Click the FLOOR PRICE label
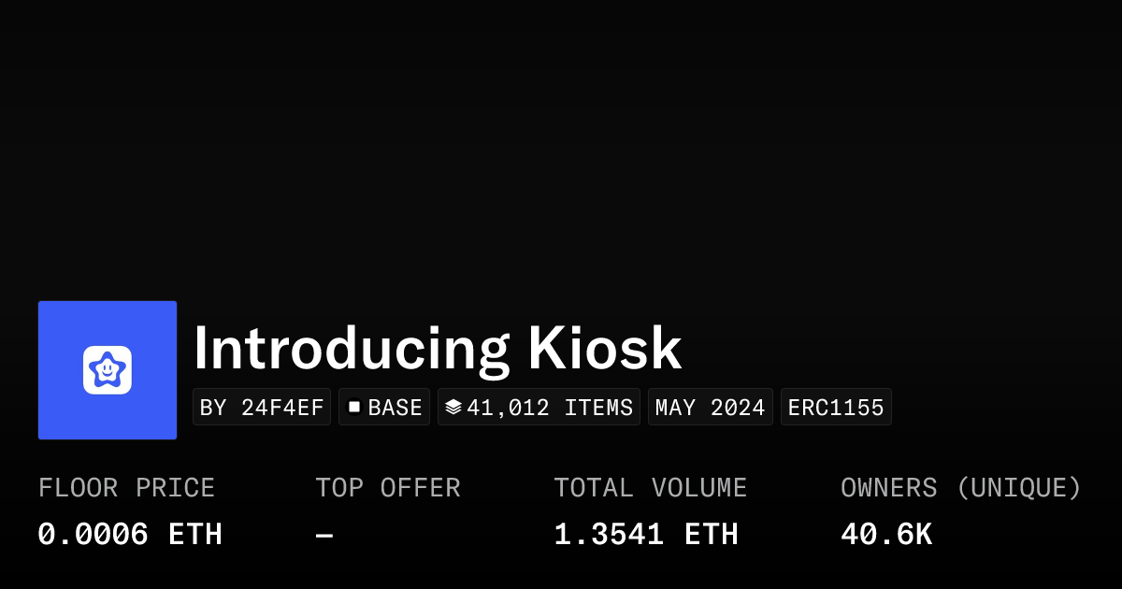 [x=126, y=488]
